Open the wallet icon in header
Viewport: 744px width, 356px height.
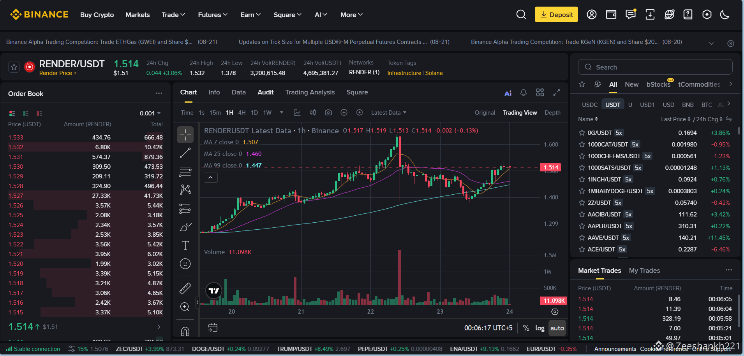[x=611, y=15]
